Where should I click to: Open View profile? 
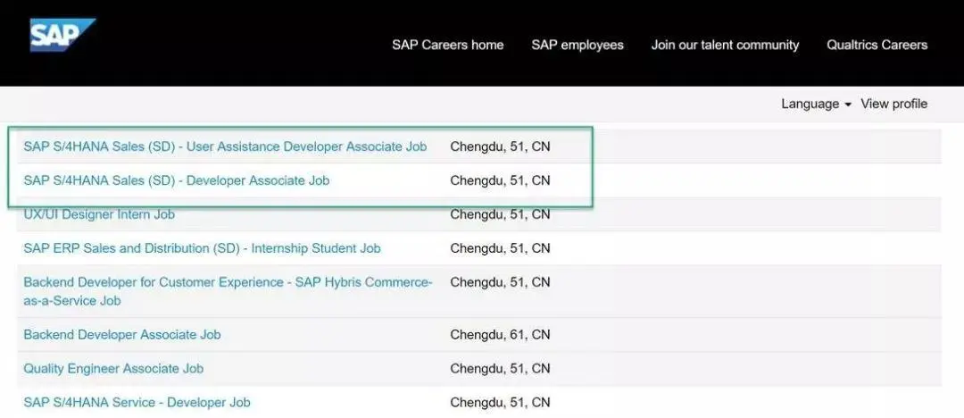pyautogui.click(x=893, y=104)
